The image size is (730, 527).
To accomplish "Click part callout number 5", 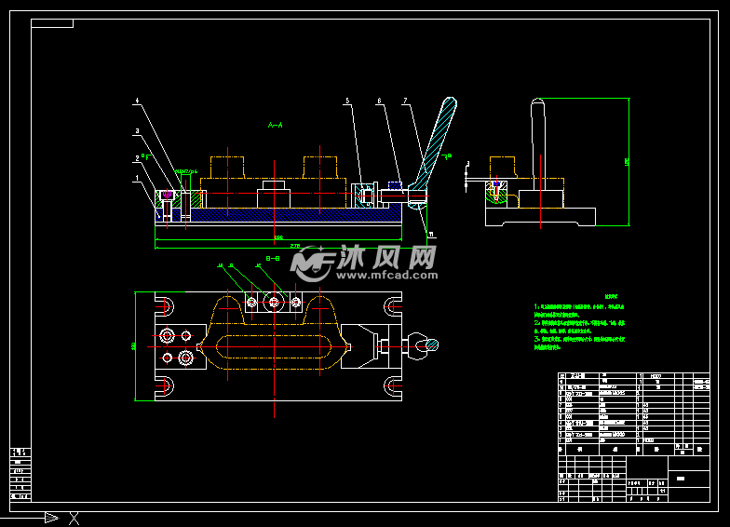I will pos(347,100).
